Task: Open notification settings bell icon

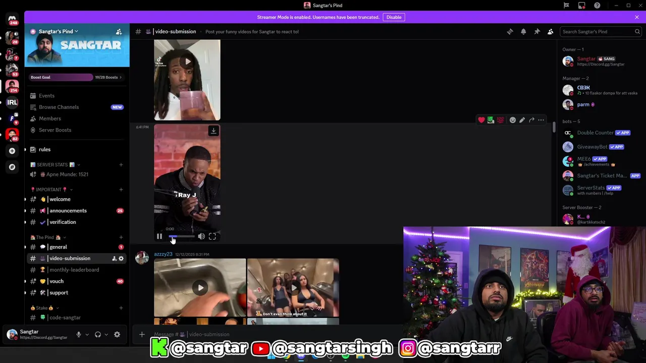Action: click(x=523, y=32)
